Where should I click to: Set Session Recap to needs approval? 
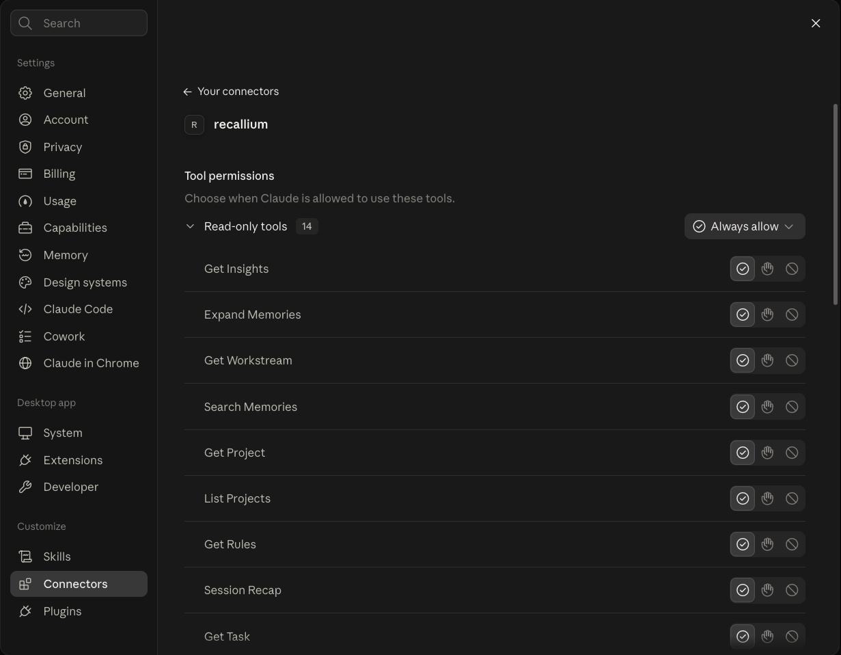point(767,590)
